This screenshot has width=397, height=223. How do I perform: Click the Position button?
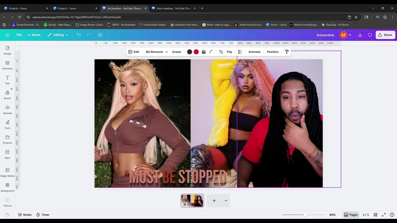click(x=273, y=52)
